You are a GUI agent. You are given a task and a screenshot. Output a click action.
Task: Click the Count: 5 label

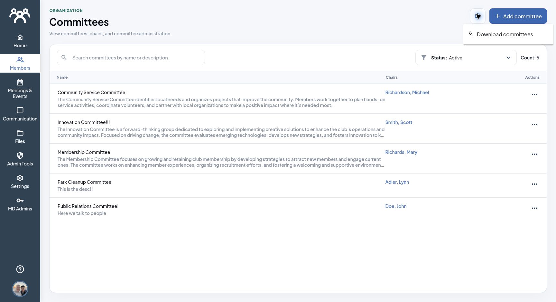530,58
